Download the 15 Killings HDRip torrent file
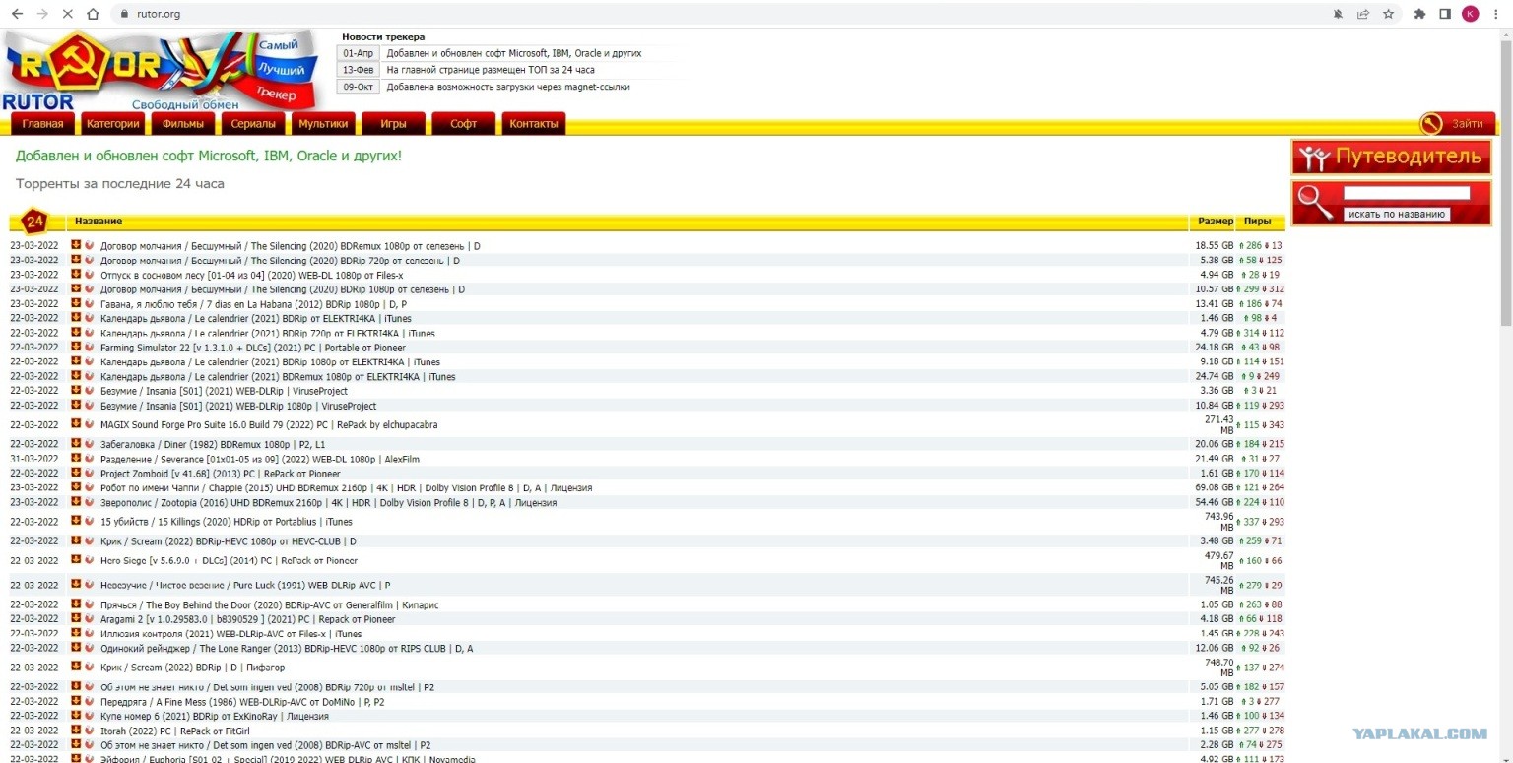Screen dimensions: 1513x763 point(76,521)
